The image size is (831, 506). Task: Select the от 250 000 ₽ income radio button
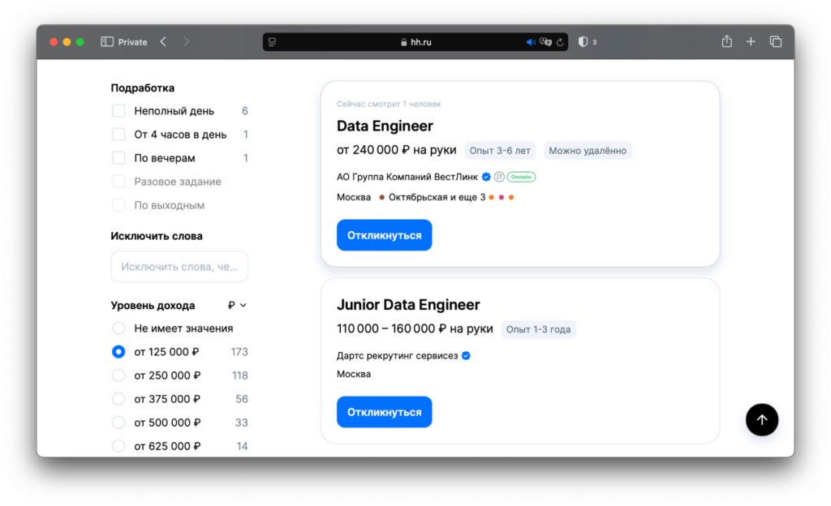point(118,375)
